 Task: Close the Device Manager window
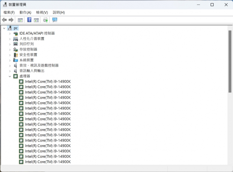point(226,5)
